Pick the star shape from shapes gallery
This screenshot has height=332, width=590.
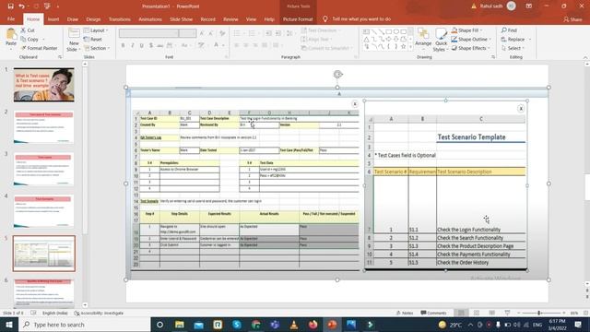coord(404,46)
